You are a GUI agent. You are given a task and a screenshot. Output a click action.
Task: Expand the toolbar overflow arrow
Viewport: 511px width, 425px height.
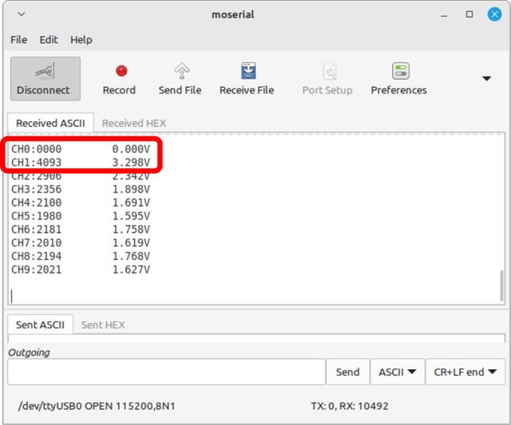point(486,79)
